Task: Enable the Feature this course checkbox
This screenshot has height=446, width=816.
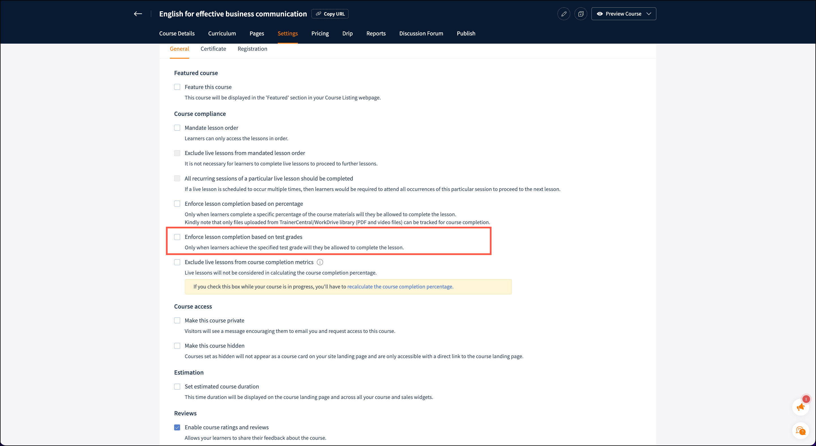Action: 177,87
